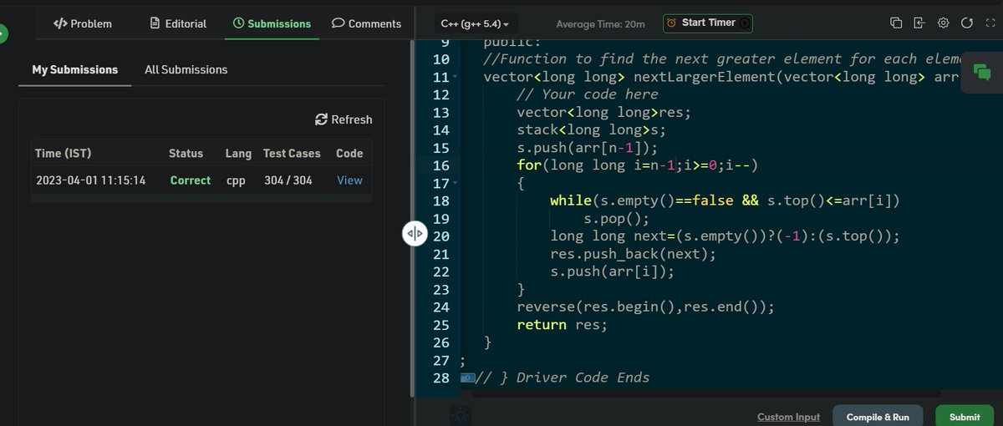Switch to All Submissions sub-tab
Screen dimensions: 1003x426
tap(186, 69)
